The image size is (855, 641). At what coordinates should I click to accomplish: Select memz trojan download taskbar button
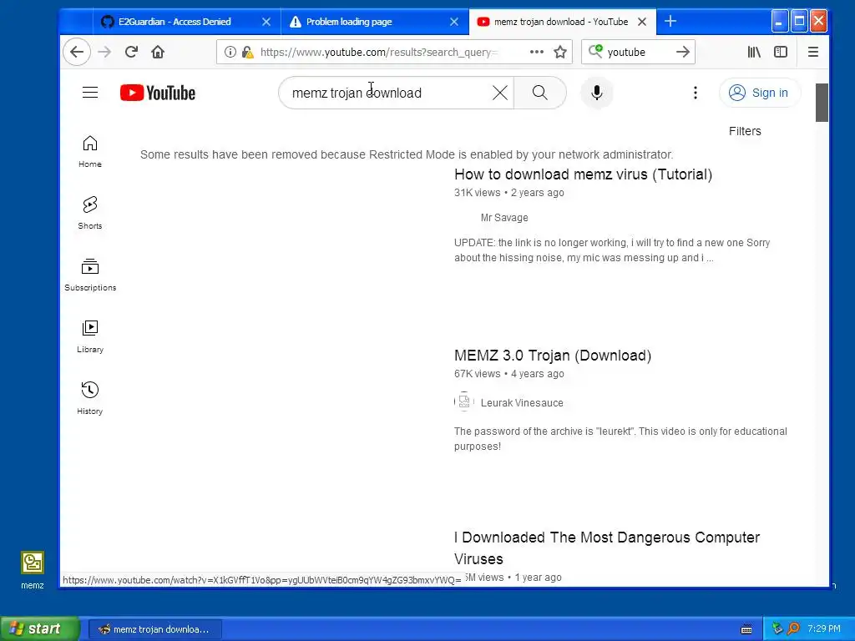[154, 629]
